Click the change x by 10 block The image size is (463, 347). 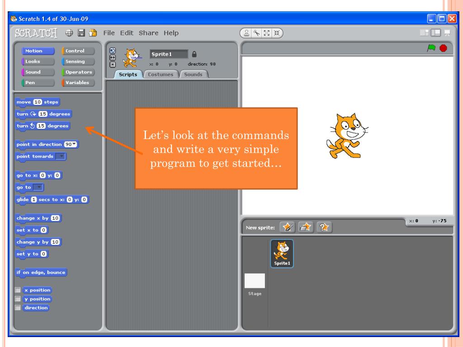38,218
